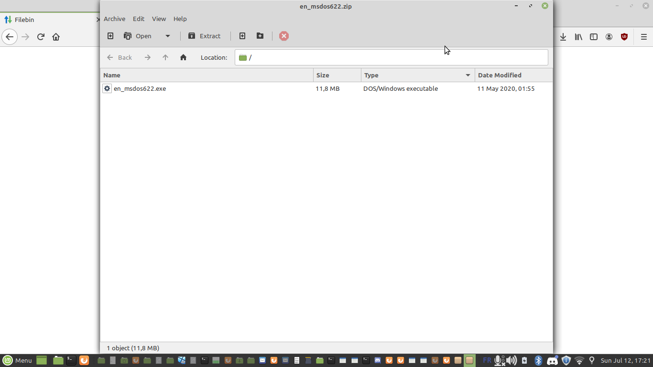653x367 pixels.
Task: Open the Help menu
Action: 180,19
